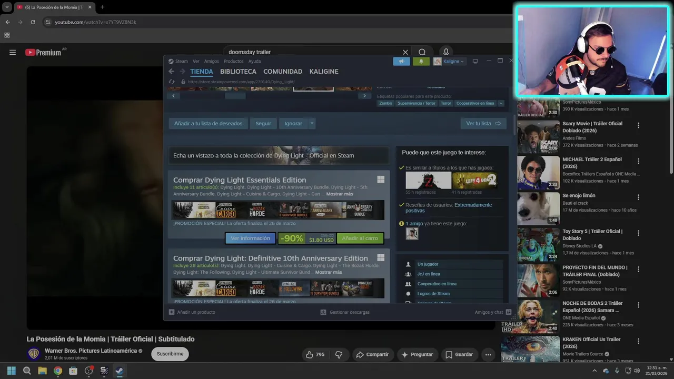The image size is (674, 379).
Task: Open the Kaligine account dropdown in Steam
Action: coord(449,61)
